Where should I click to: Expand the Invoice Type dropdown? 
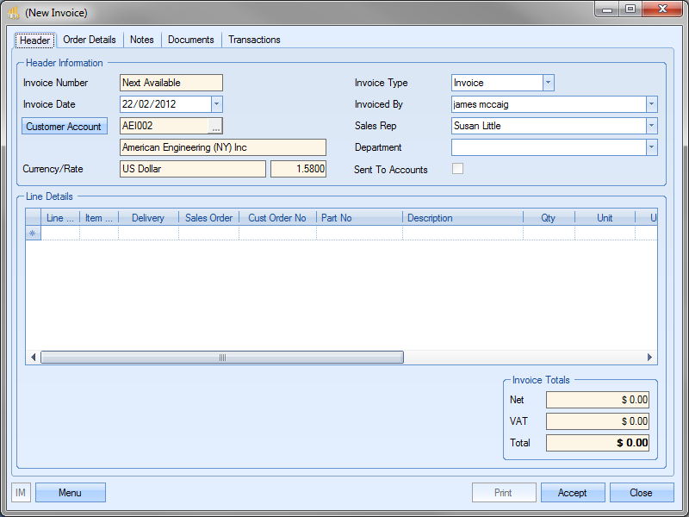(x=548, y=83)
